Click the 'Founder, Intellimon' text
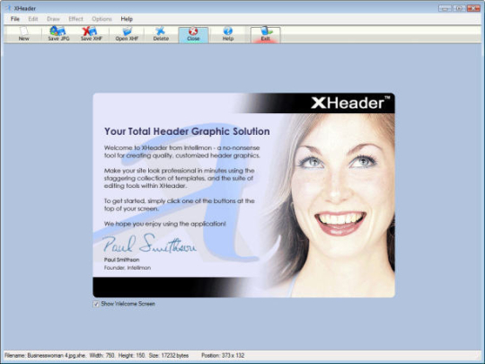The image size is (485, 364). coord(128,268)
